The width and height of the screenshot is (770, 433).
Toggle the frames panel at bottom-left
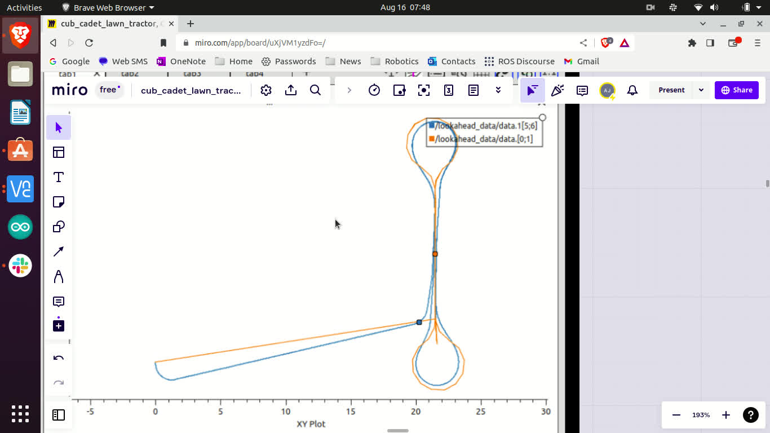click(x=59, y=415)
